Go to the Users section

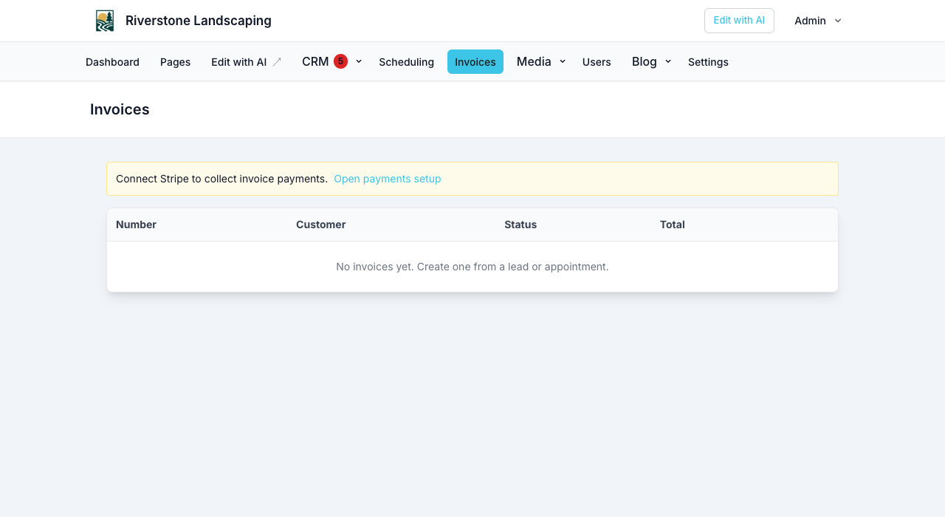[597, 62]
